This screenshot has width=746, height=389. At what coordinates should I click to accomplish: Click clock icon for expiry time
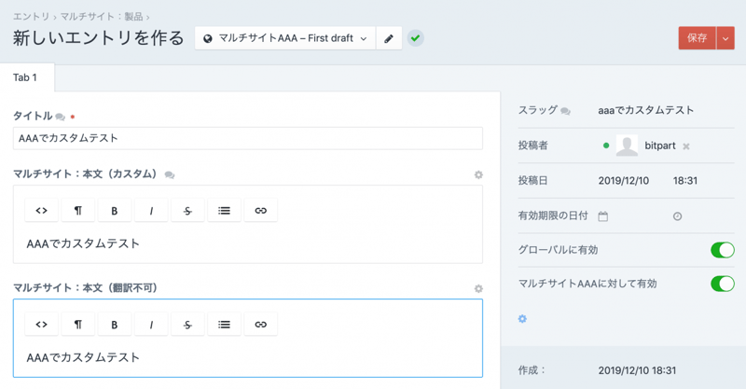click(x=677, y=216)
